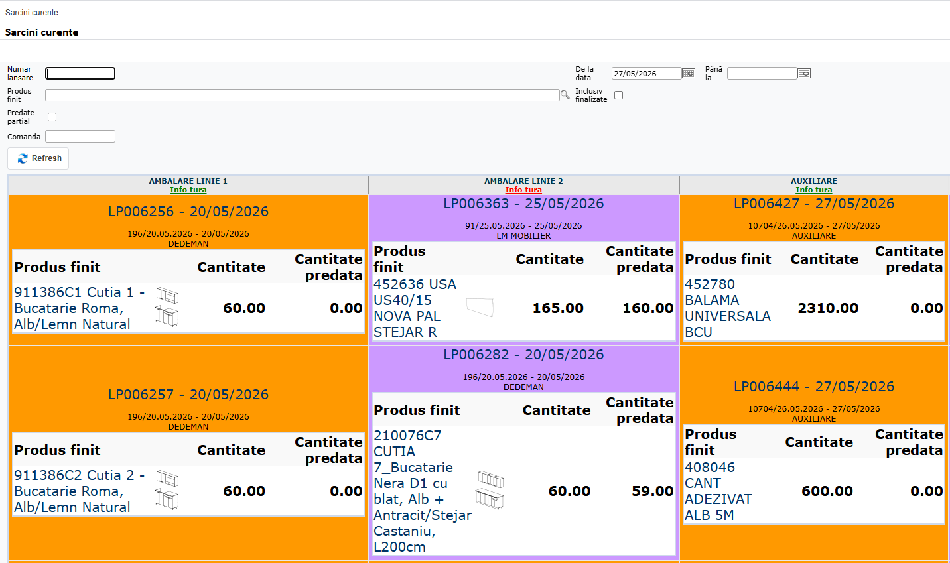Open launch LP006444 - 27/05/2026
The width and height of the screenshot is (950, 563).
tap(814, 387)
